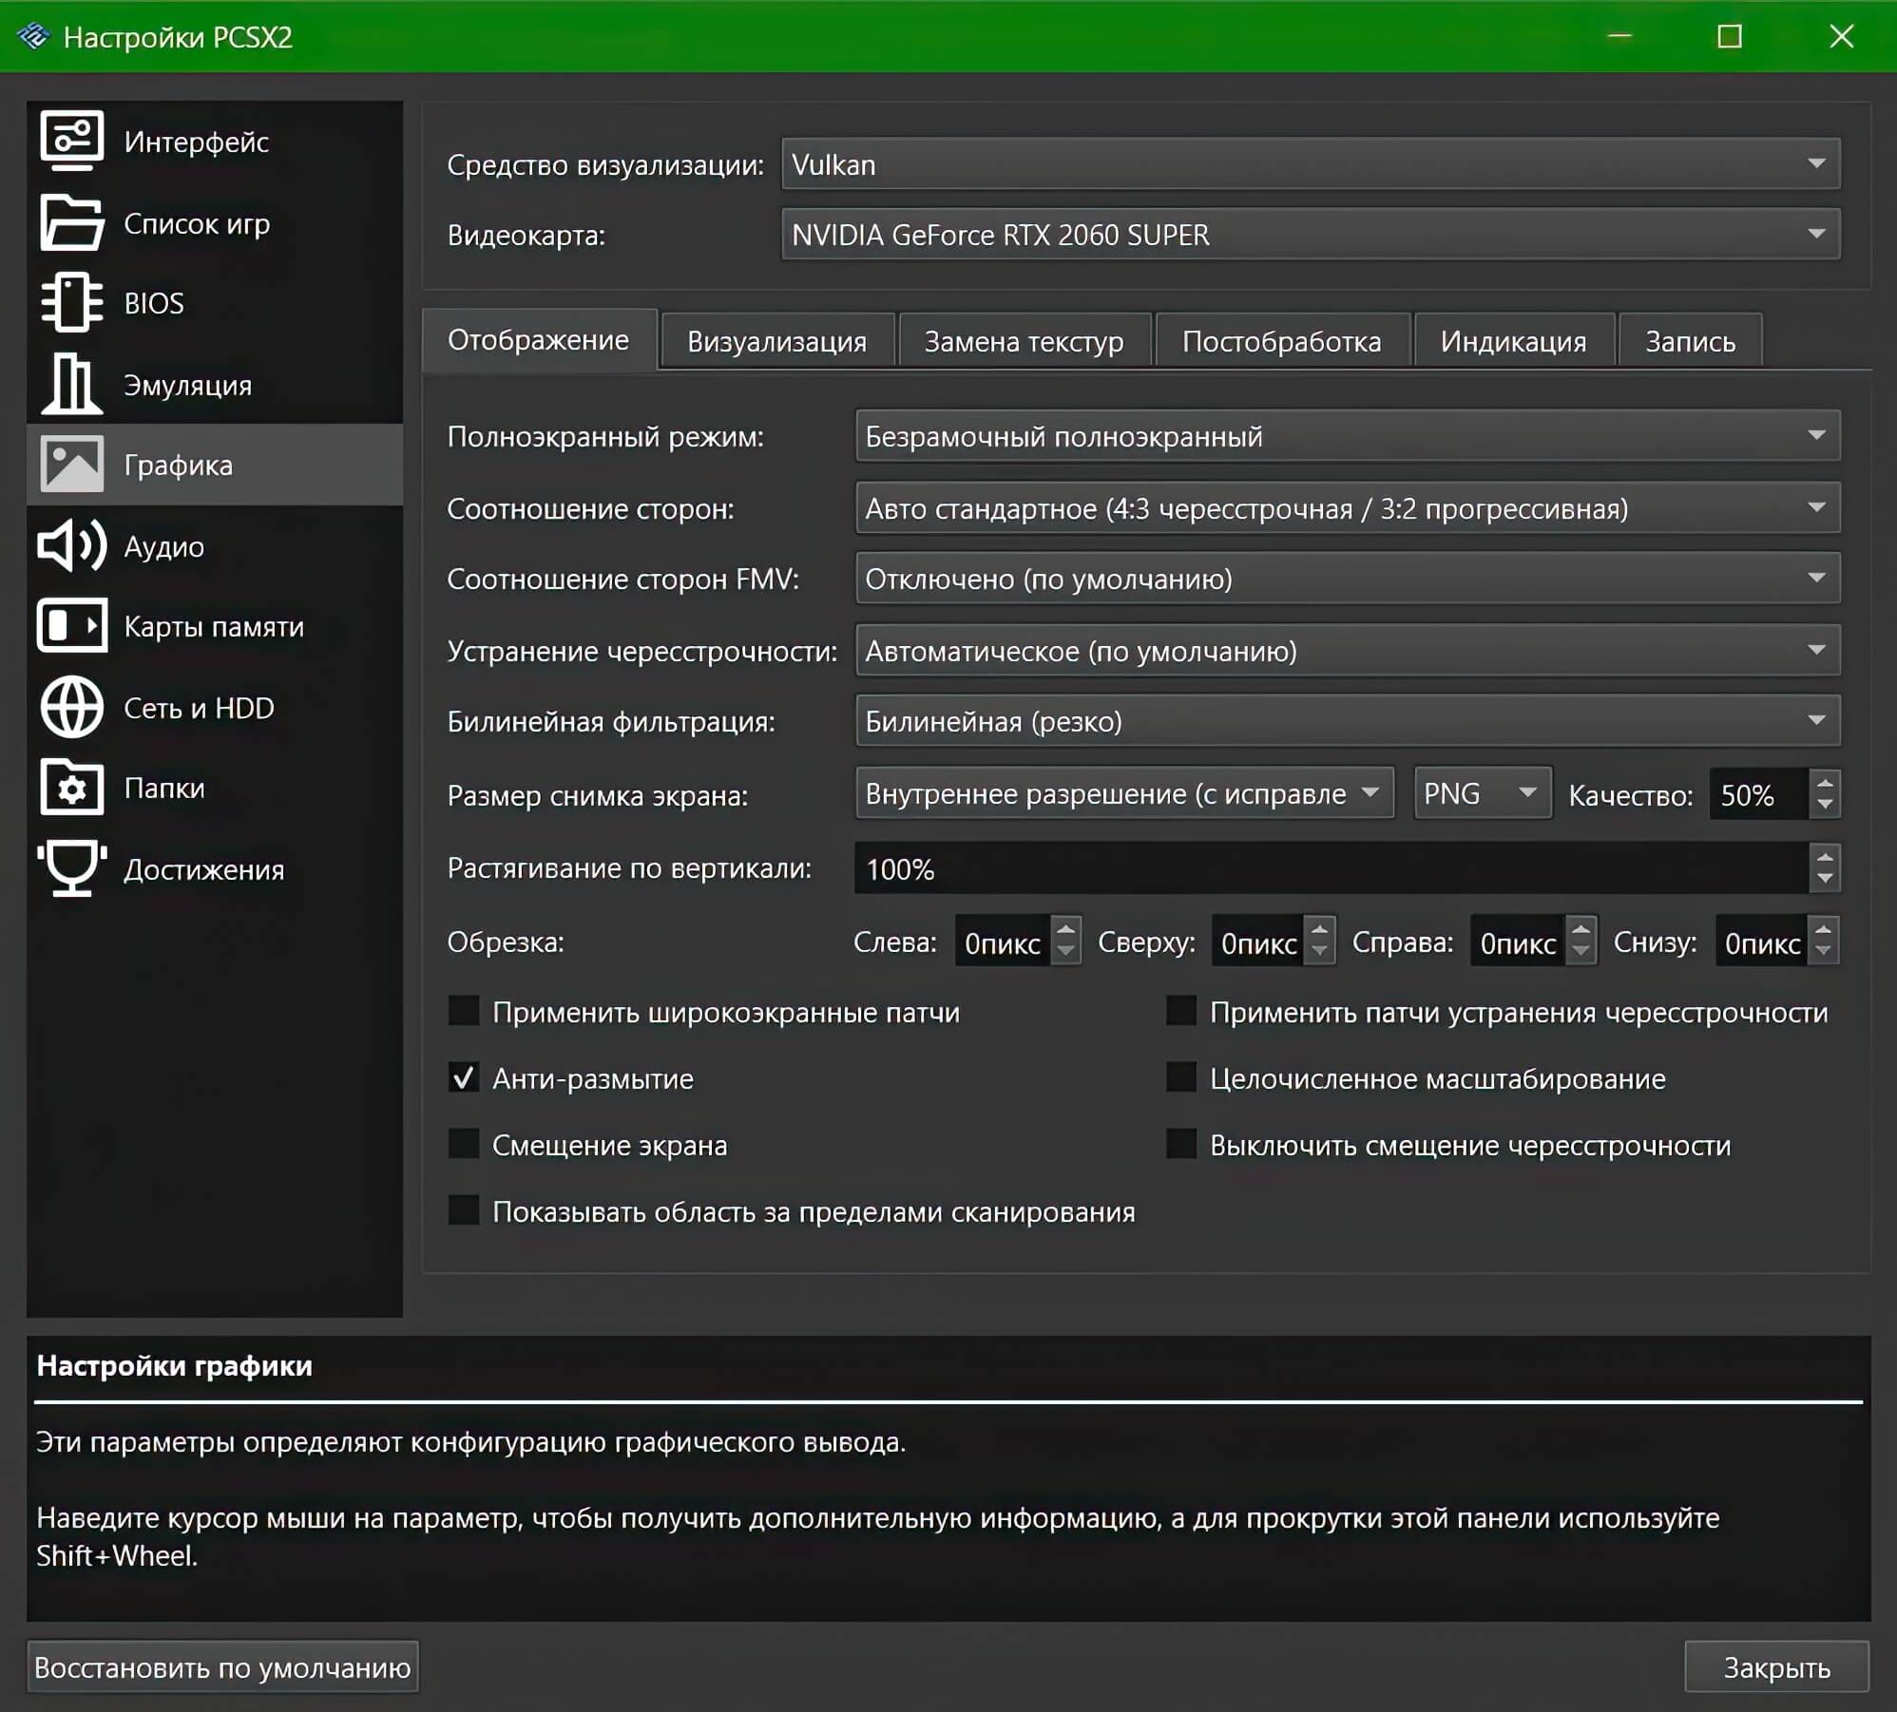Close the window with X button

click(x=1842, y=36)
